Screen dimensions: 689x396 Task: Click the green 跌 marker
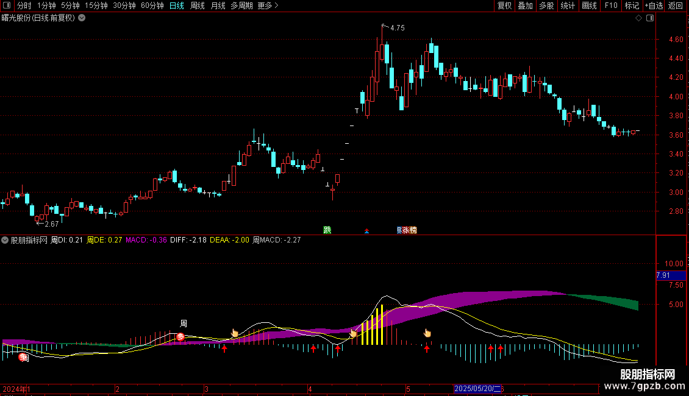327,230
